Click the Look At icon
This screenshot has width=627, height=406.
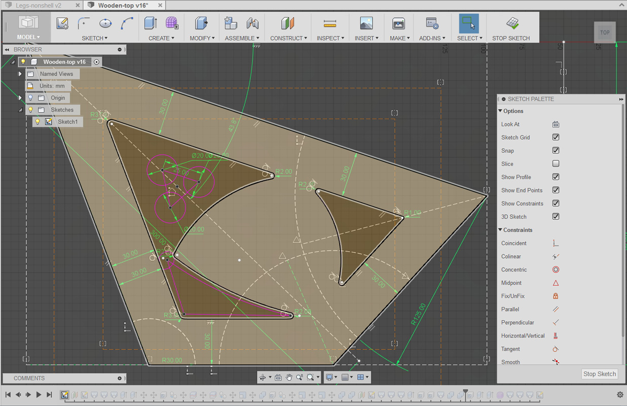(x=556, y=124)
